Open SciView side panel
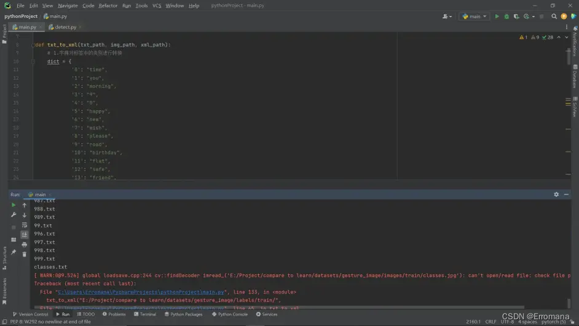 tap(575, 106)
